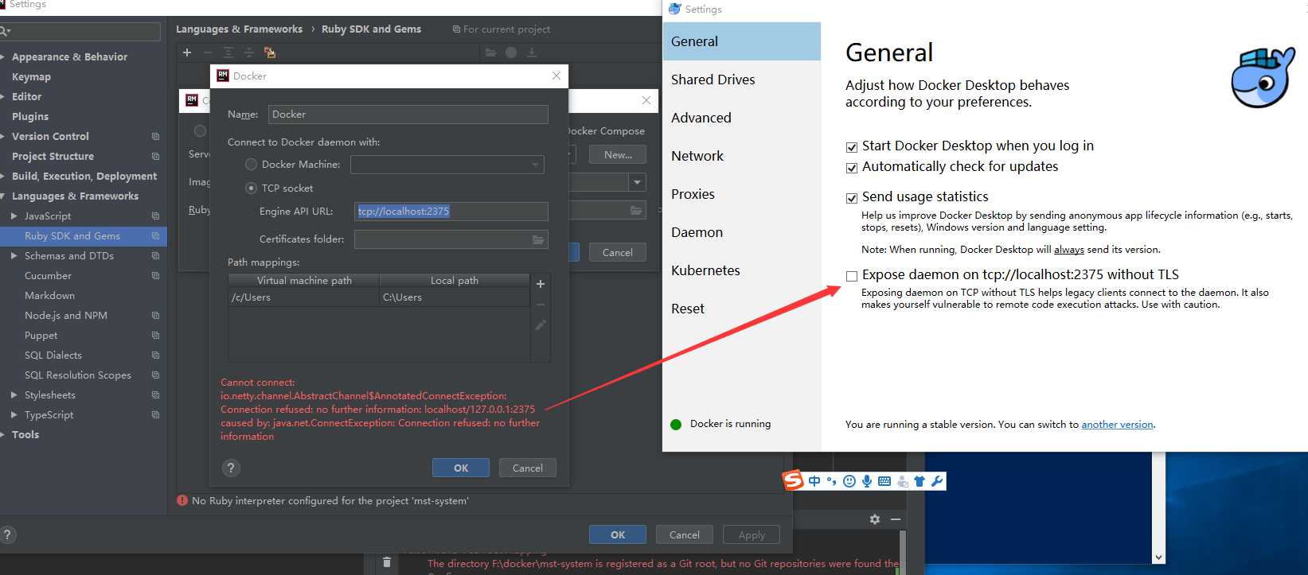Click the Expand All icon in the SDK toolbar
Viewport: 1308px width, 575px height.
(228, 52)
